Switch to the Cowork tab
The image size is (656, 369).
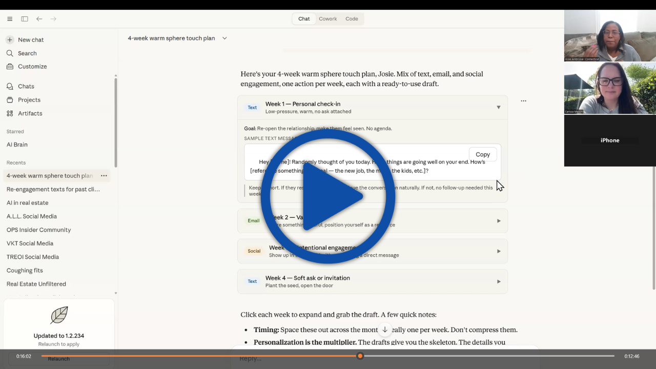[328, 19]
